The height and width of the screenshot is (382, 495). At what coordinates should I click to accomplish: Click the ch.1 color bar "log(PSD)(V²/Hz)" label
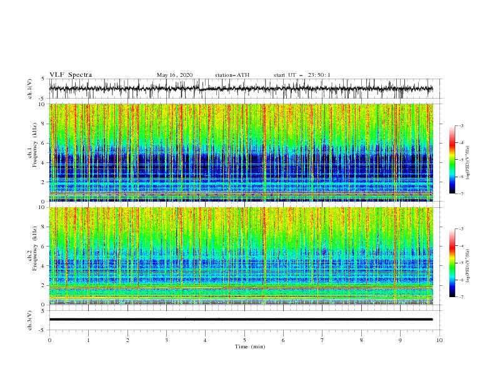point(468,163)
